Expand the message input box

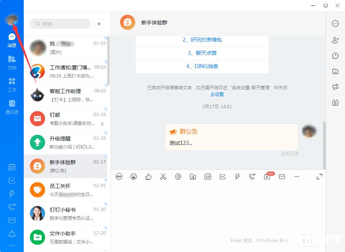(319, 176)
